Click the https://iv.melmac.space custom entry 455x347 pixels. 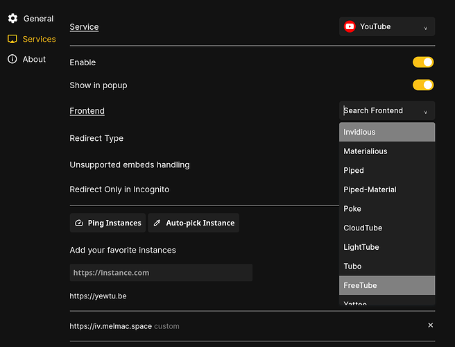(124, 326)
